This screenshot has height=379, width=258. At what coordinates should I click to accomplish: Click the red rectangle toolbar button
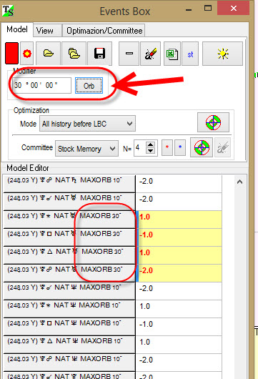11,53
